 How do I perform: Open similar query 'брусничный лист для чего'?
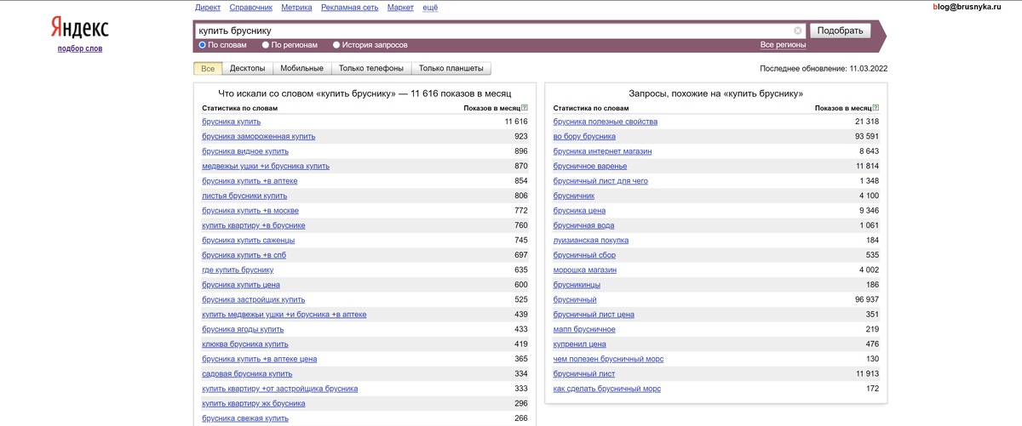[600, 181]
